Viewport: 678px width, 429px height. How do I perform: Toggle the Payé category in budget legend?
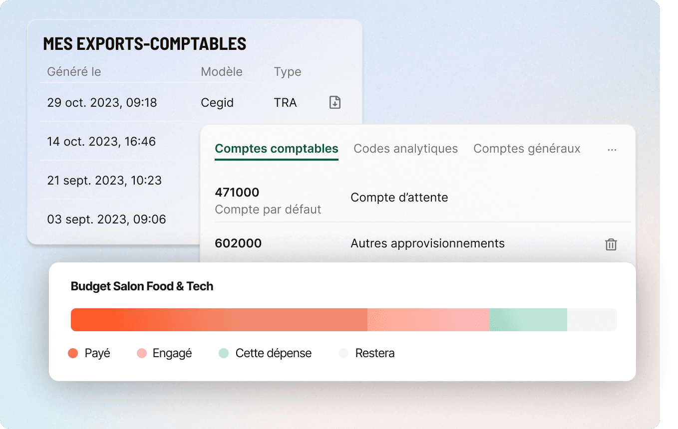click(x=89, y=353)
